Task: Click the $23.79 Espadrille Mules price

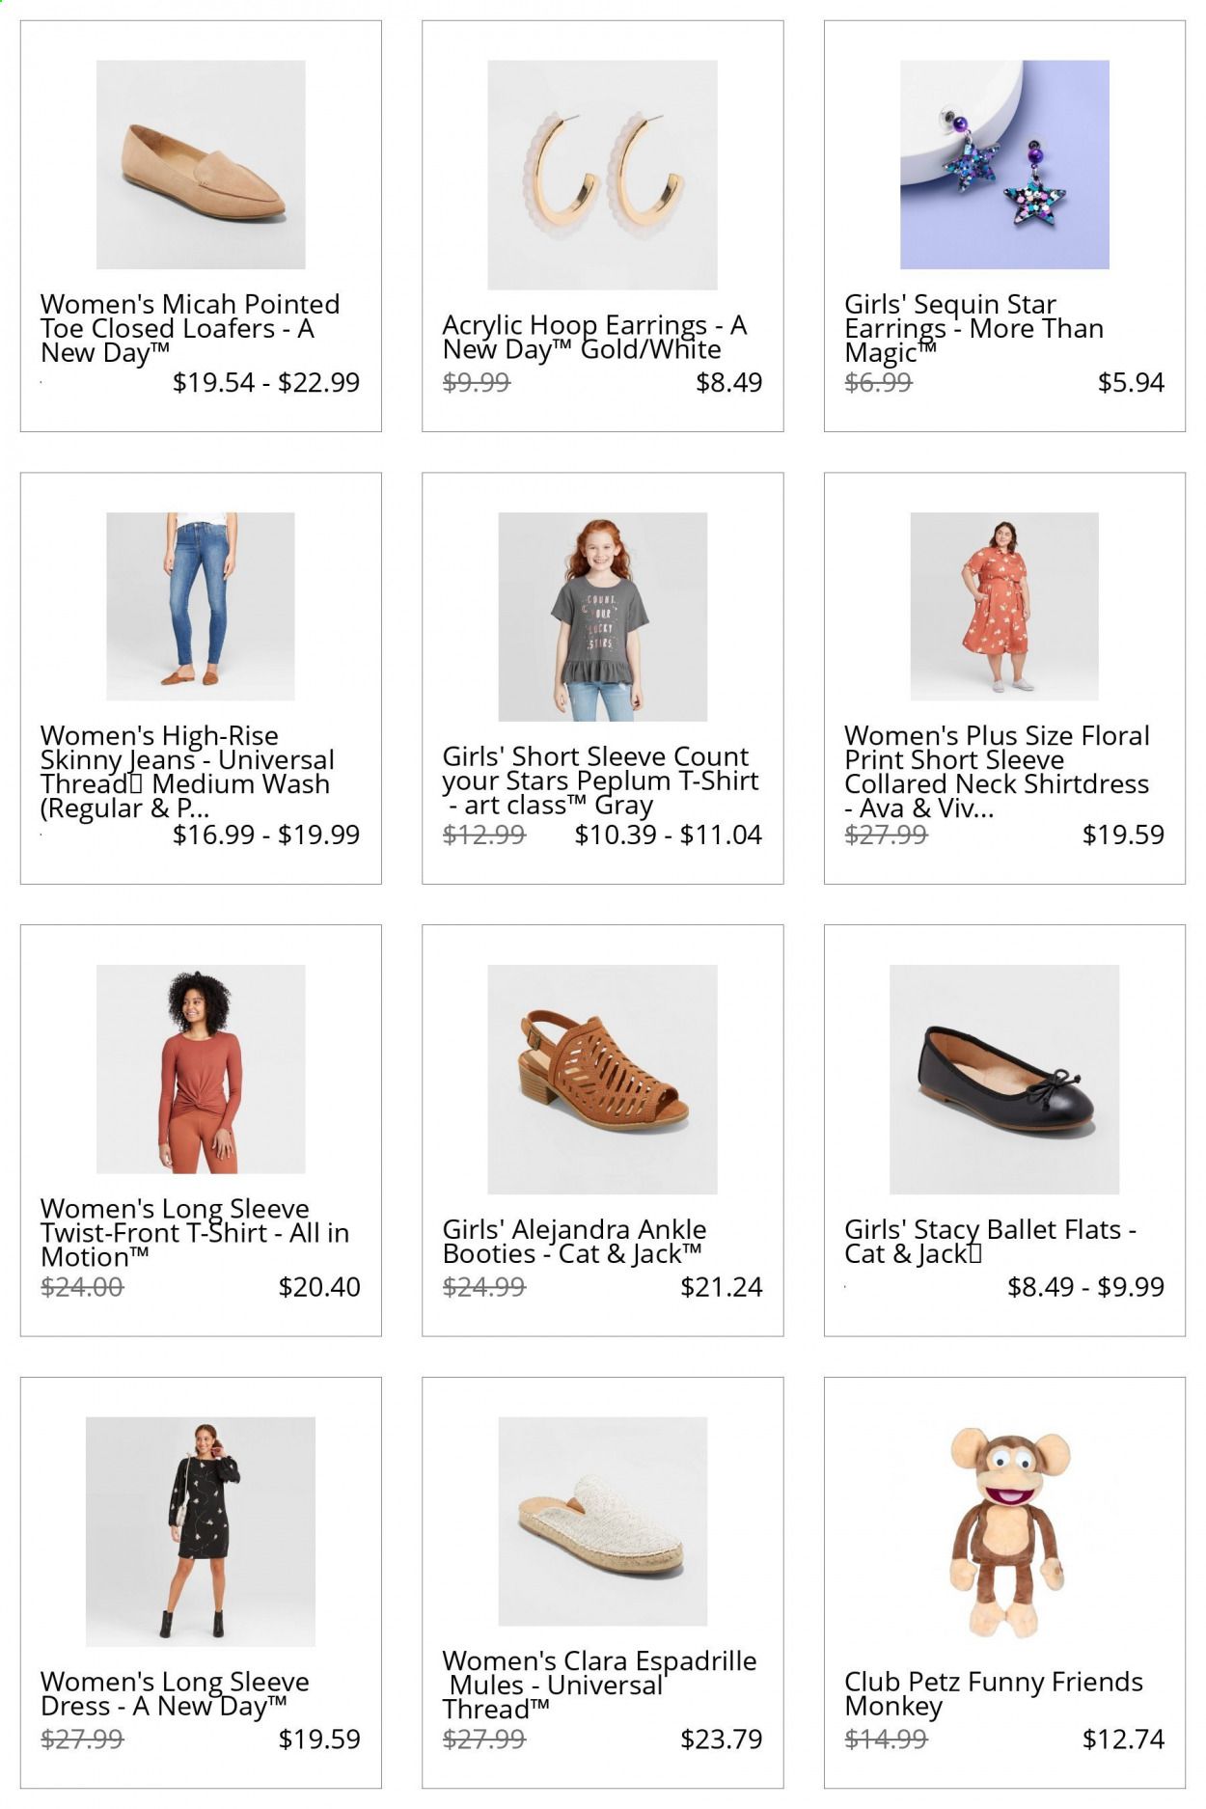Action: 721,1740
